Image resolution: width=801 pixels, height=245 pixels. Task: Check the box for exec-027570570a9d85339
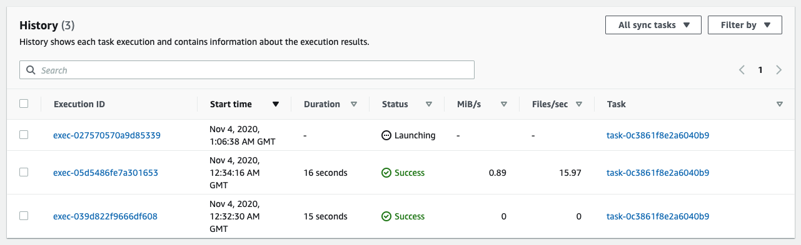(24, 135)
